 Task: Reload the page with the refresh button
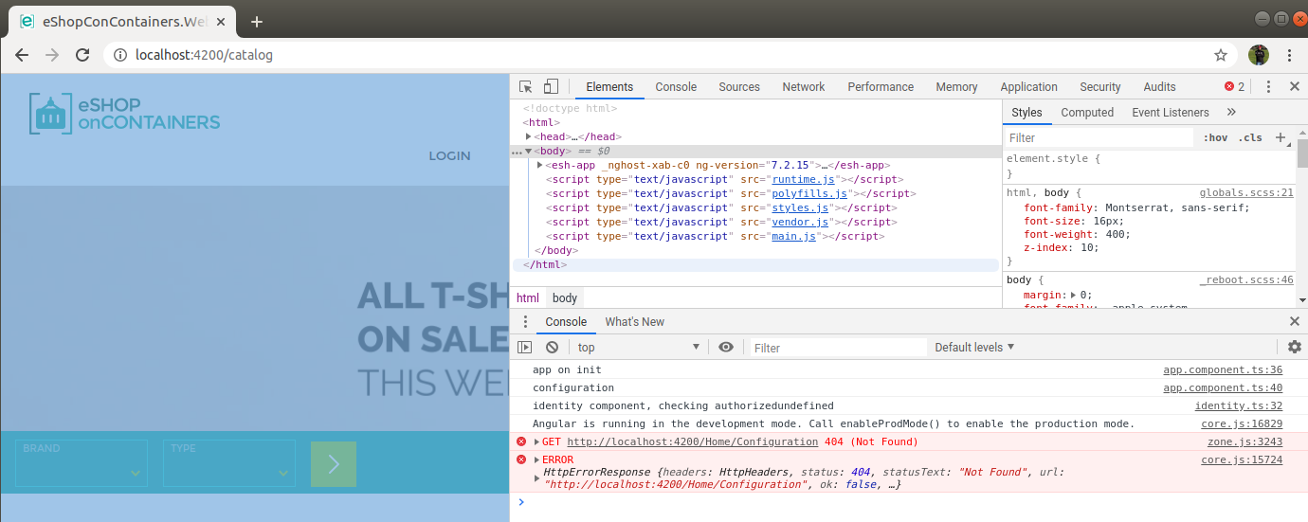click(x=83, y=55)
